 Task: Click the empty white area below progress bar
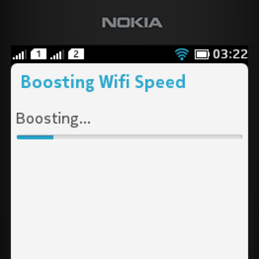(129, 198)
